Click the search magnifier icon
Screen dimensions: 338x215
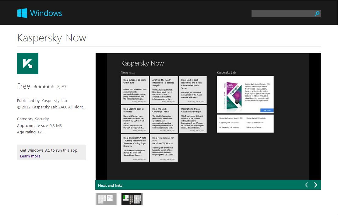pos(317,14)
